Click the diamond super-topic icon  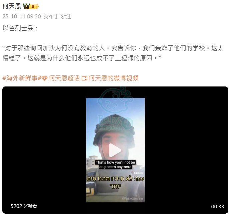click(x=44, y=78)
